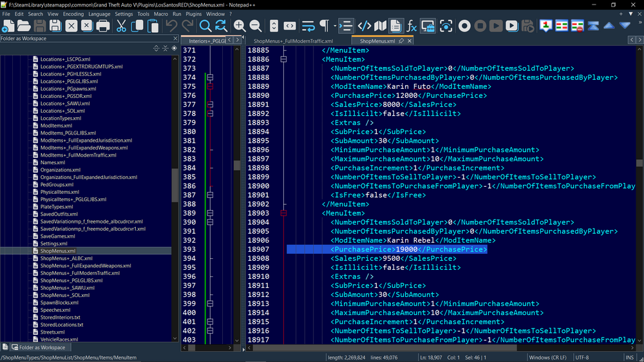Click the Cut scissors icon
This screenshot has width=644, height=362.
click(121, 26)
